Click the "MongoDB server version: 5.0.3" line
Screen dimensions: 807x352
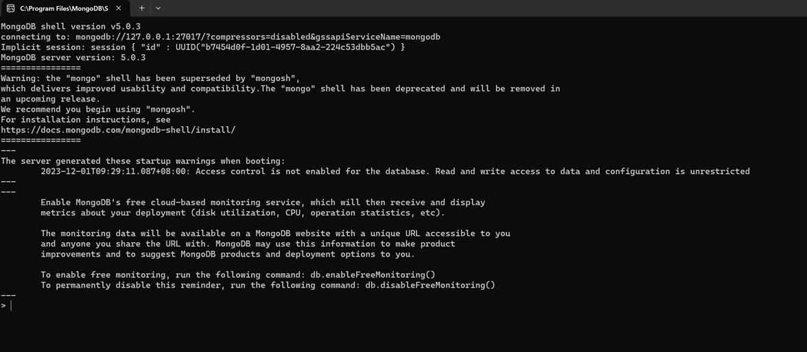(73, 58)
